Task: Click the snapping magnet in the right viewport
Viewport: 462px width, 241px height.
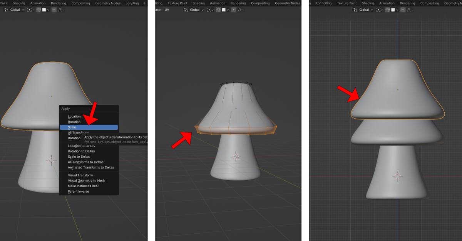Action: [x=387, y=10]
